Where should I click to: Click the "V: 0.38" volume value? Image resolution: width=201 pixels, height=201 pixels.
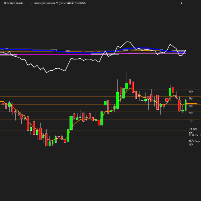coord(193,135)
